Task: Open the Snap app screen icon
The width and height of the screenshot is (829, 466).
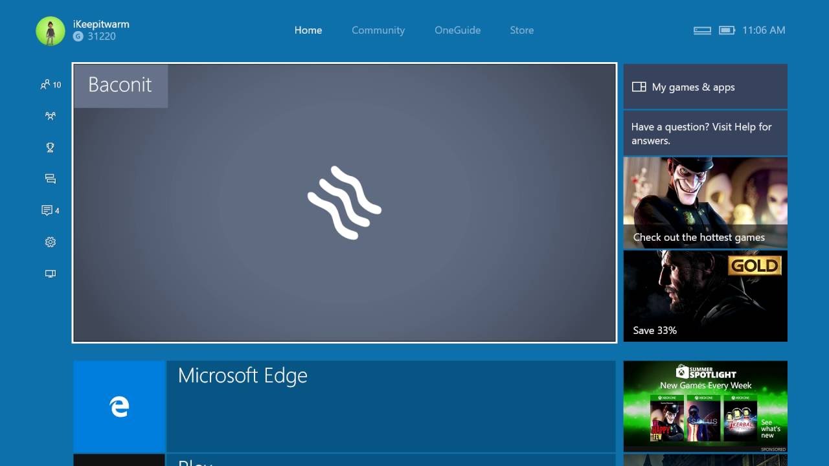Action: (x=51, y=274)
